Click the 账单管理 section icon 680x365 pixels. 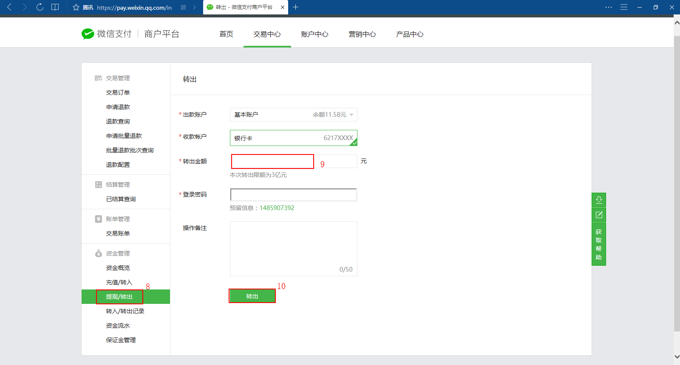tap(98, 219)
